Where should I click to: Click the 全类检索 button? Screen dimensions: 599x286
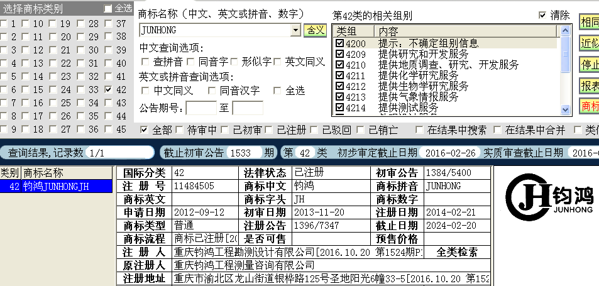tap(457, 252)
